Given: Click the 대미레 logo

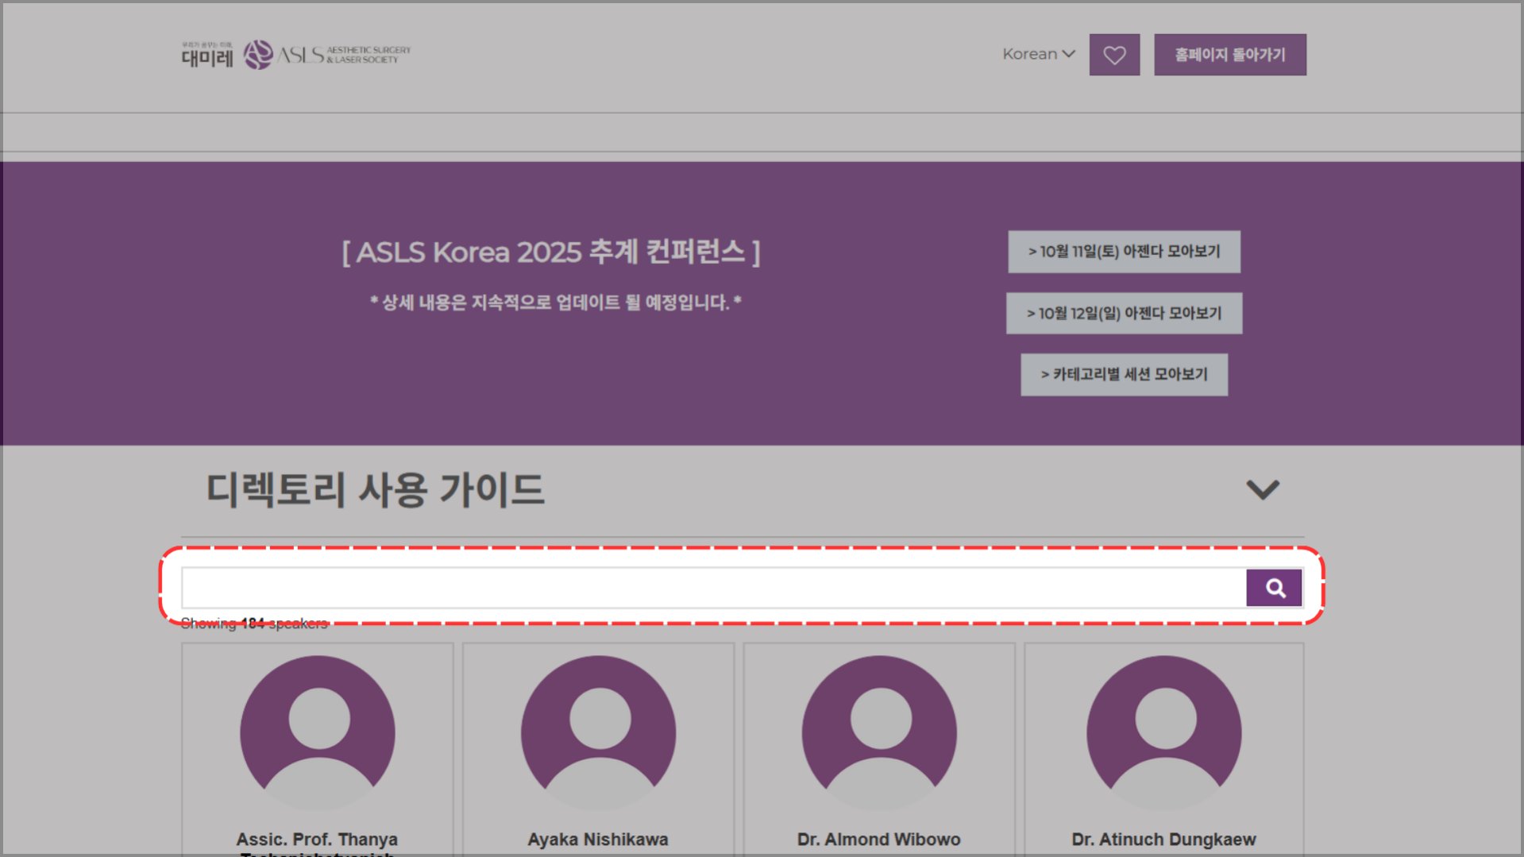Looking at the screenshot, I should pyautogui.click(x=207, y=55).
